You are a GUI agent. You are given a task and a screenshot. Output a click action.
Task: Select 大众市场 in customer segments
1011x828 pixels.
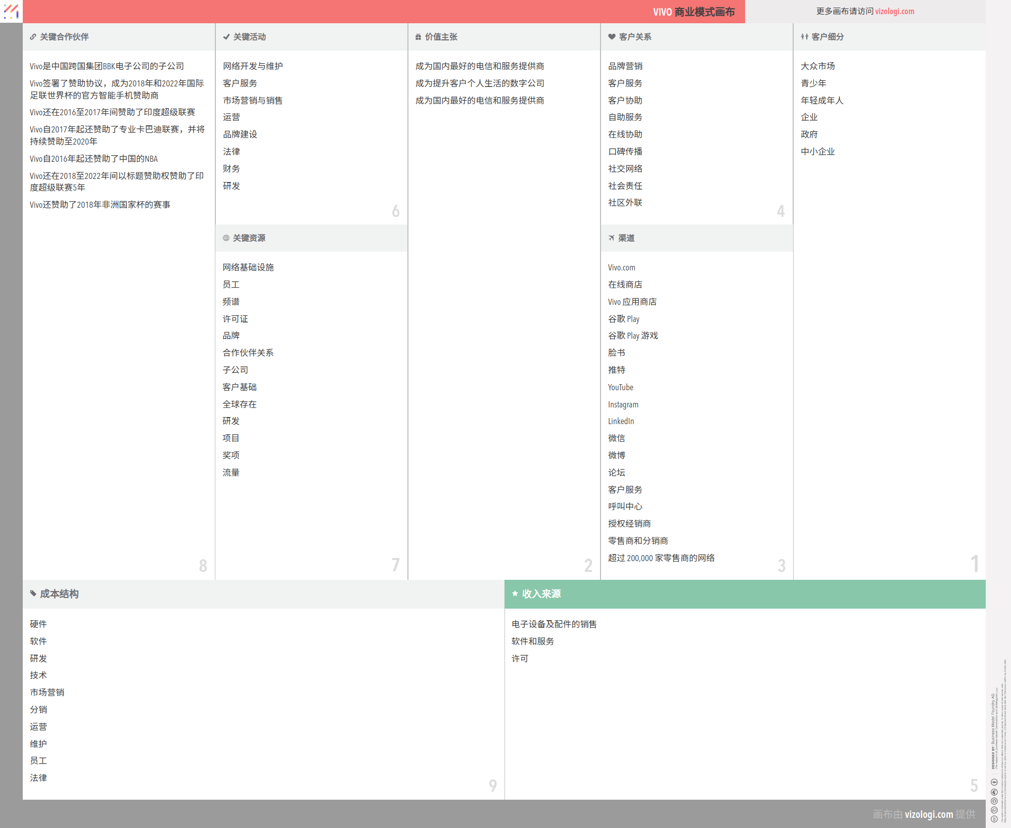(x=817, y=66)
